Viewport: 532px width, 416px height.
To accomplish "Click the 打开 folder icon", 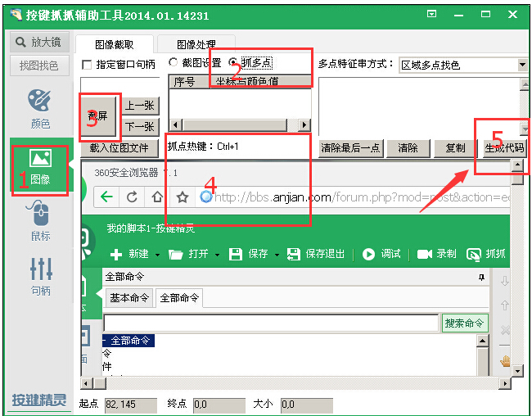I will pyautogui.click(x=175, y=255).
